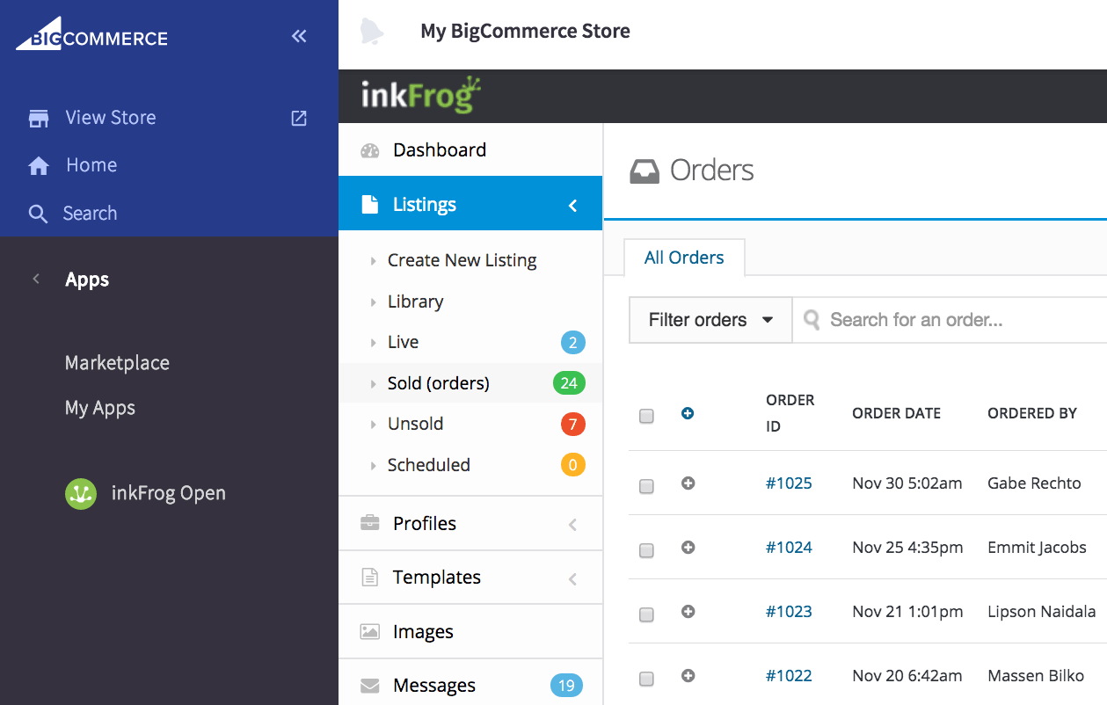Collapse the BigCommerce sidebar with double chevron

coord(299,36)
